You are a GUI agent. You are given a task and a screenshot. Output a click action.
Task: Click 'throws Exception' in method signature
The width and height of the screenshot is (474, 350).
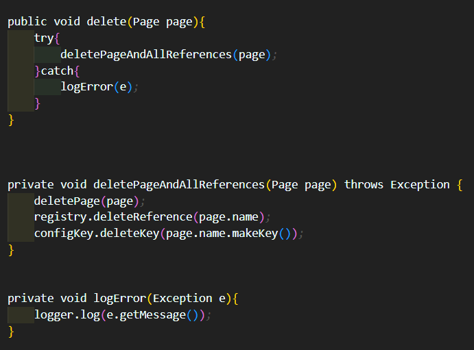(397, 184)
